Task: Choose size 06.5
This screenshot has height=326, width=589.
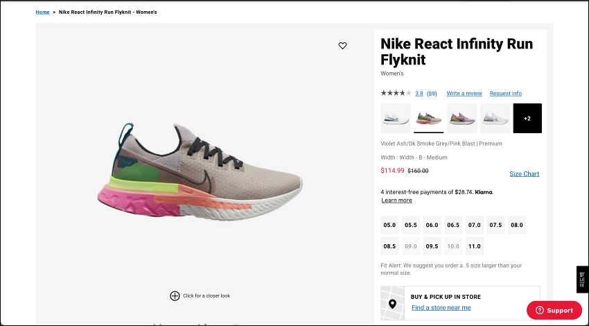Action: point(453,225)
